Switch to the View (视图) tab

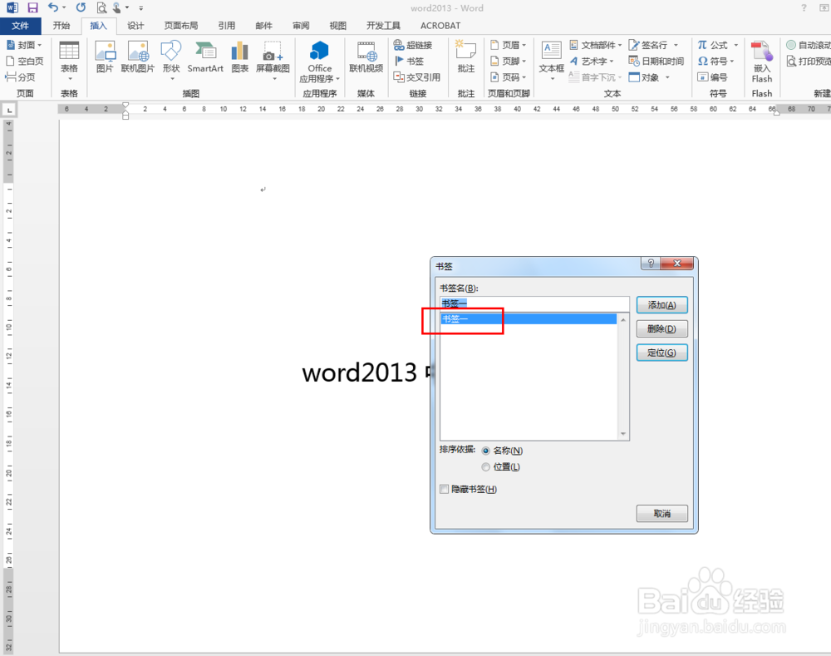(x=338, y=26)
